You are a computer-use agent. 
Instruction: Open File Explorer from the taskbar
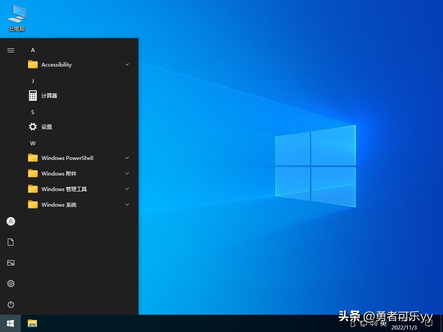[x=32, y=323]
